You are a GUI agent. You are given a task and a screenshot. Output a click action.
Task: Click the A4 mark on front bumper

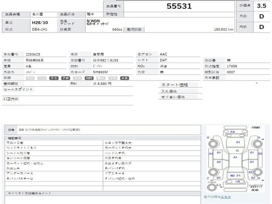[232, 132]
